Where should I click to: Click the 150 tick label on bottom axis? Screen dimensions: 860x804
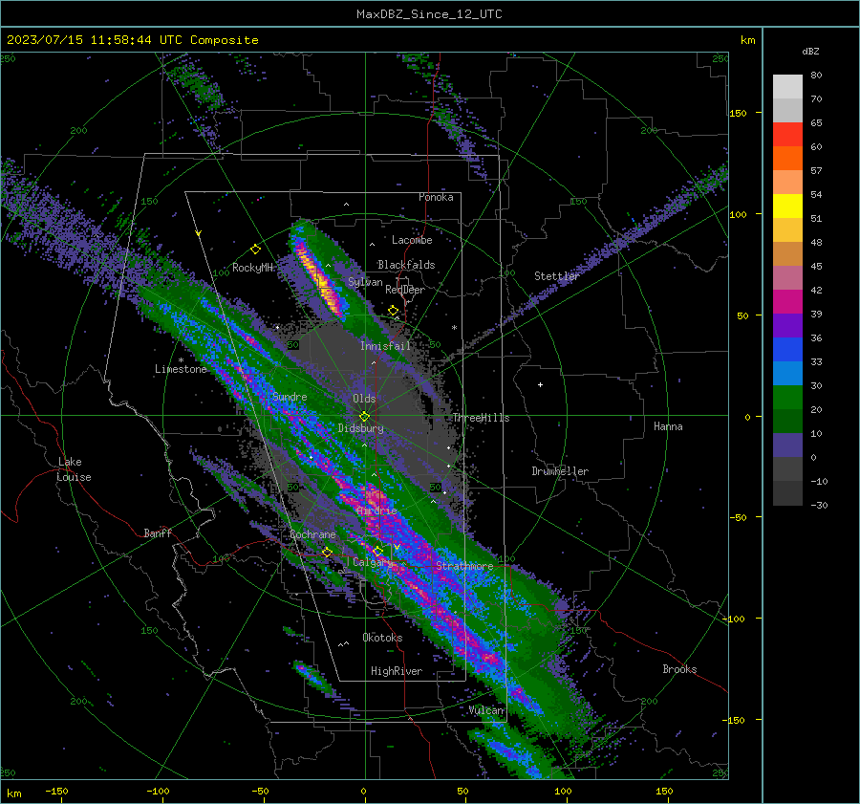tap(664, 791)
